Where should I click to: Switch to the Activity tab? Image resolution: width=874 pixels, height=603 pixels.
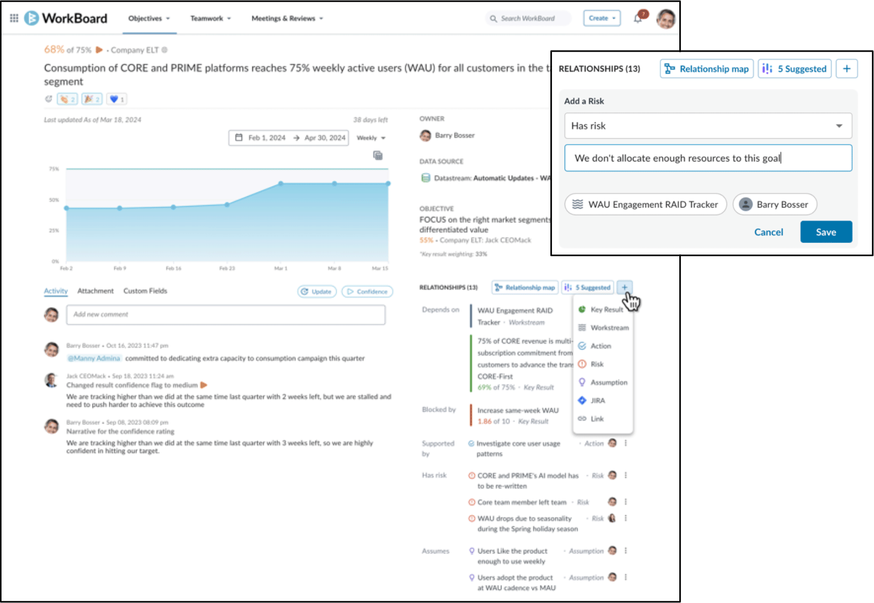(55, 291)
